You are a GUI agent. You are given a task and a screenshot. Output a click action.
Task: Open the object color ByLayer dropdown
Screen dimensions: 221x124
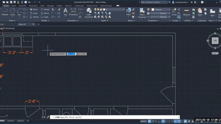[161, 10]
